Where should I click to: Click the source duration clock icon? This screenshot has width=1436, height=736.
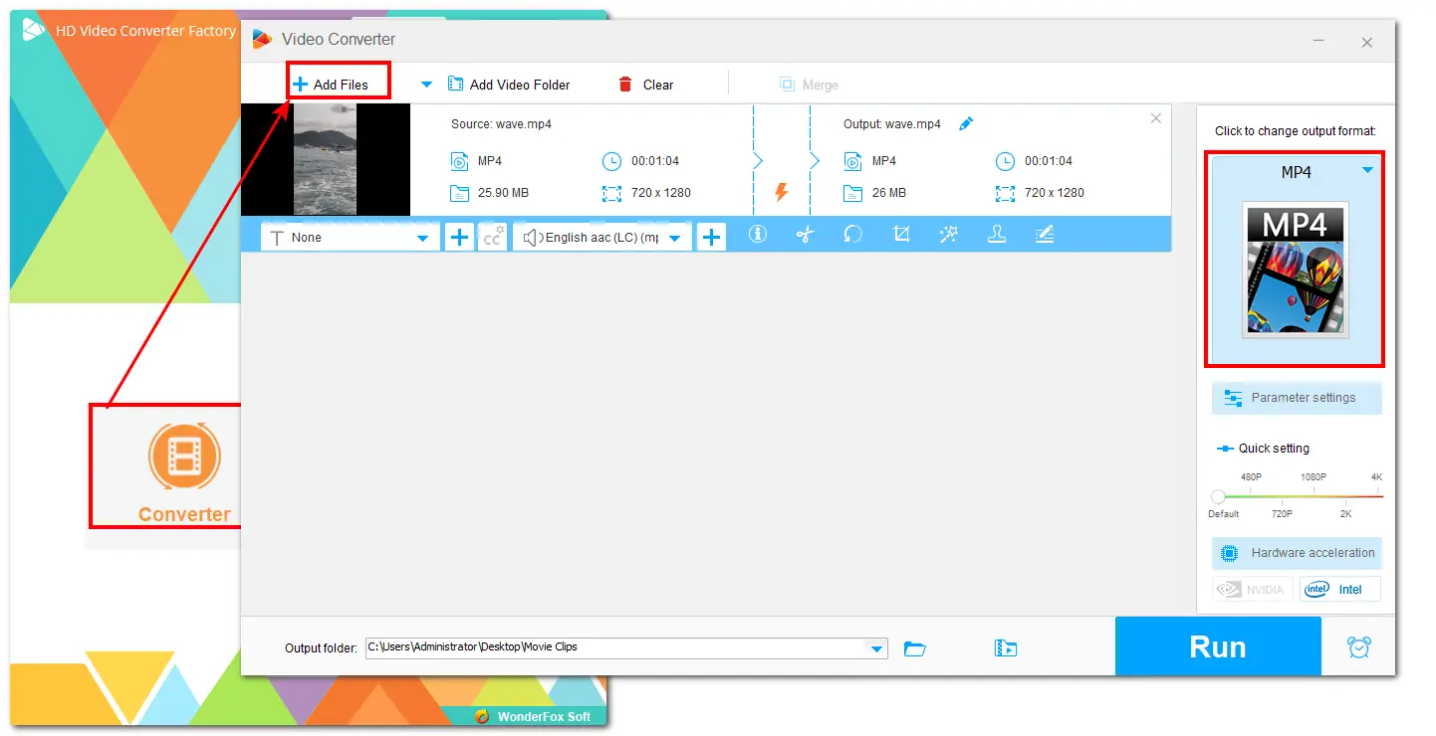(x=611, y=161)
